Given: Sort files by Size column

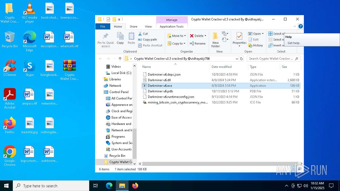Looking at the screenshot, I should pos(290,67).
